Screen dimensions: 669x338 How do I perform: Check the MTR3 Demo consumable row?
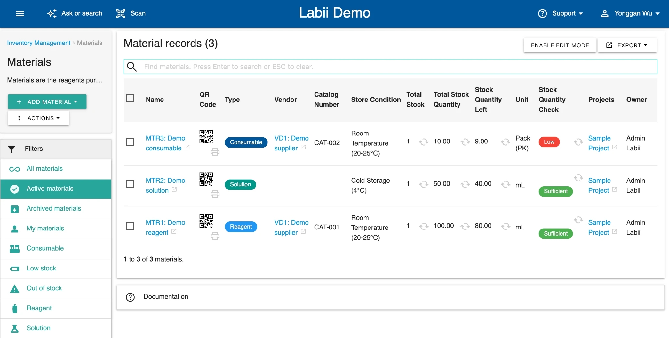pos(130,142)
